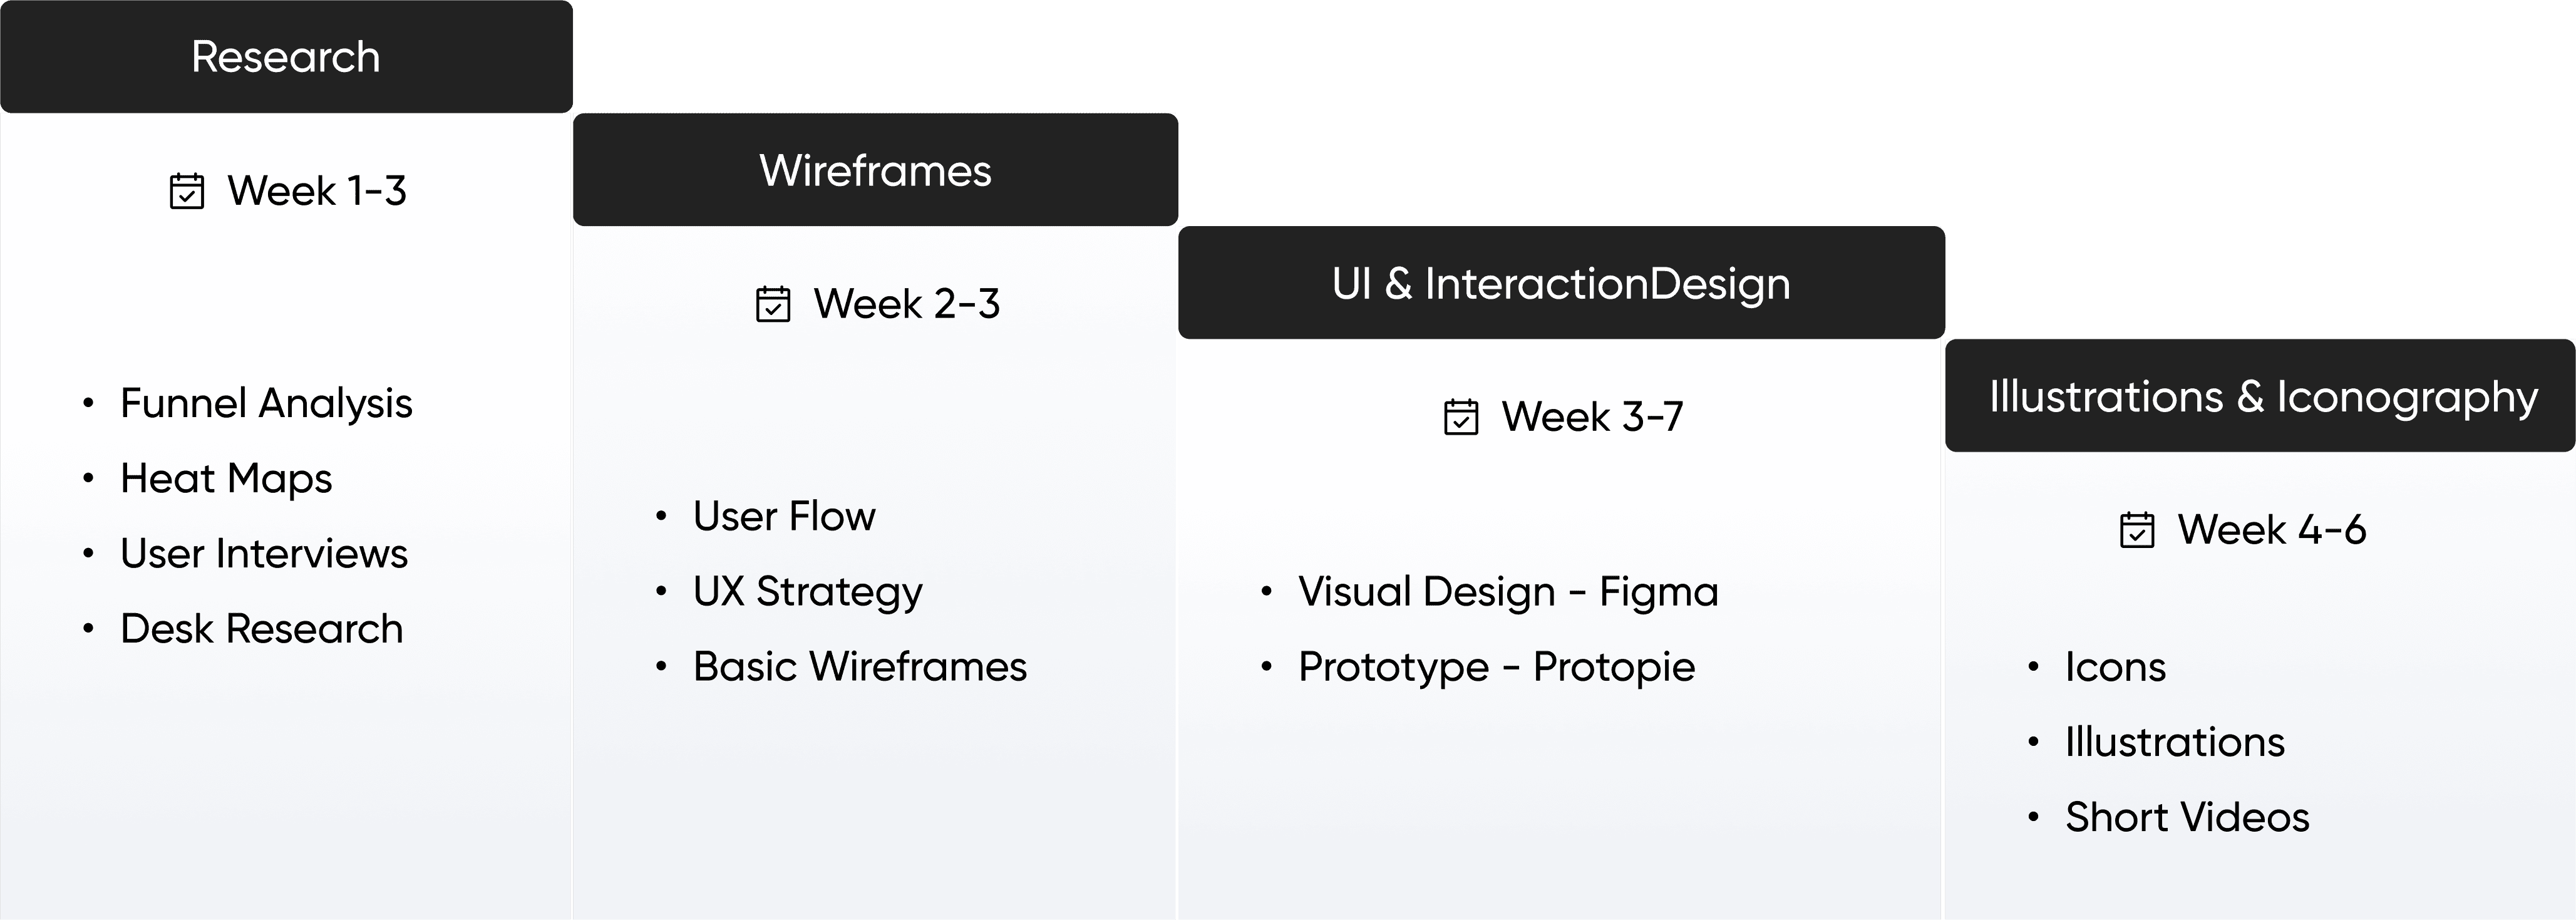Open the UI & InteractionDesign header
Image resolution: width=2576 pixels, height=920 pixels.
[x=1561, y=283]
